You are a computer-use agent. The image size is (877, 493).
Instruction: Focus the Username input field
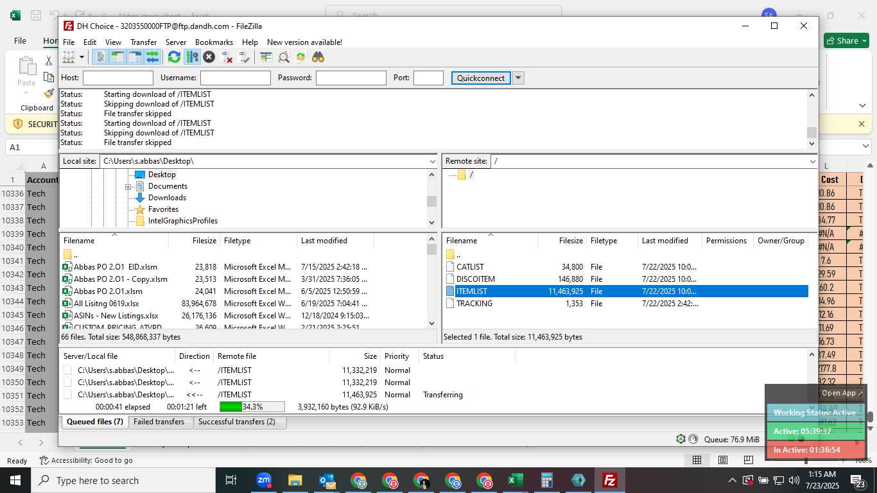coord(236,78)
